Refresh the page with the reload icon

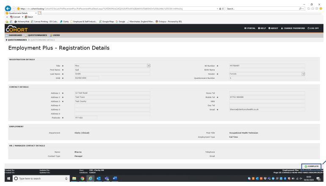(223, 9)
